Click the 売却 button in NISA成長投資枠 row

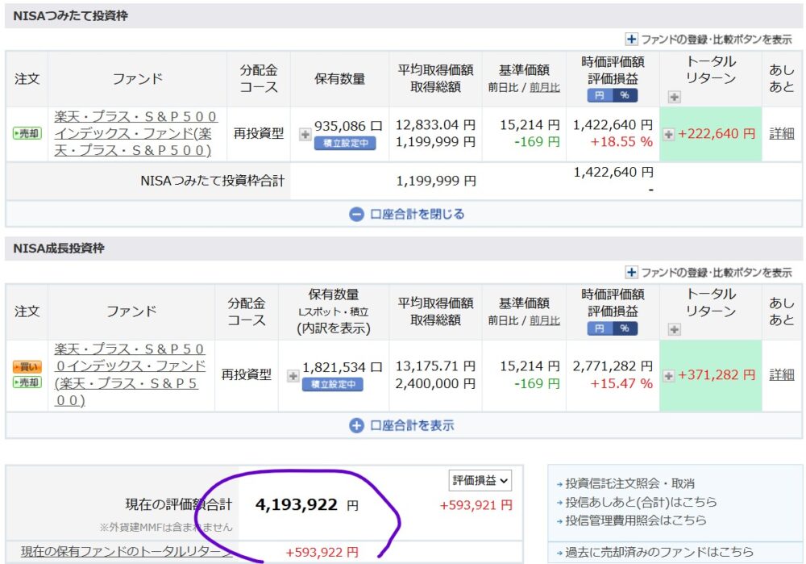[27, 382]
